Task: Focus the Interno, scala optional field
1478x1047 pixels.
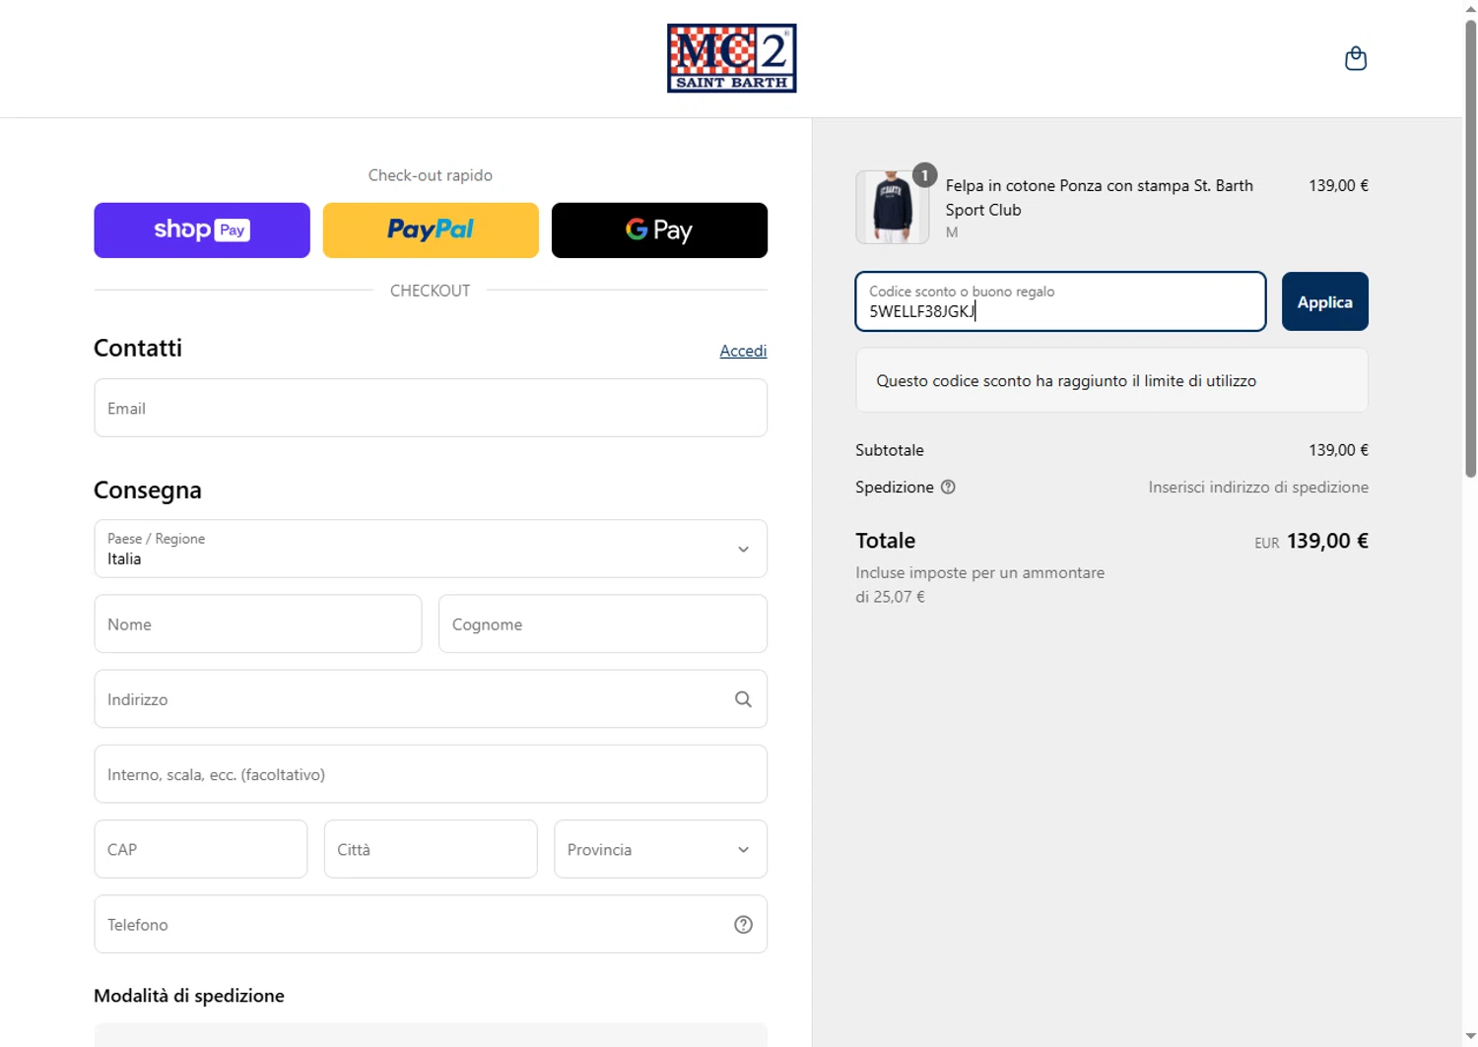Action: point(431,774)
